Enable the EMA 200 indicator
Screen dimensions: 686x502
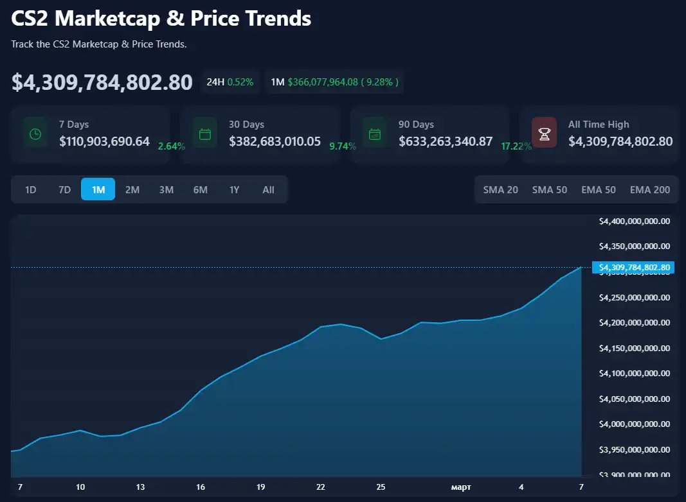[650, 189]
